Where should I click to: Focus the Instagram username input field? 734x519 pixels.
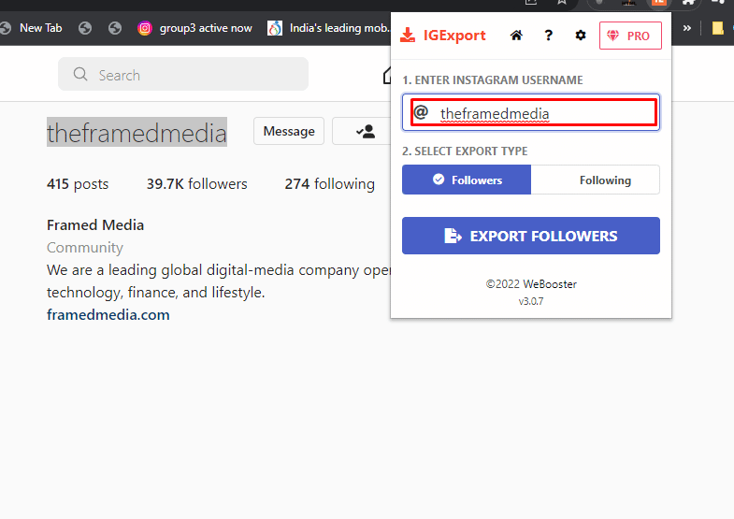click(531, 112)
